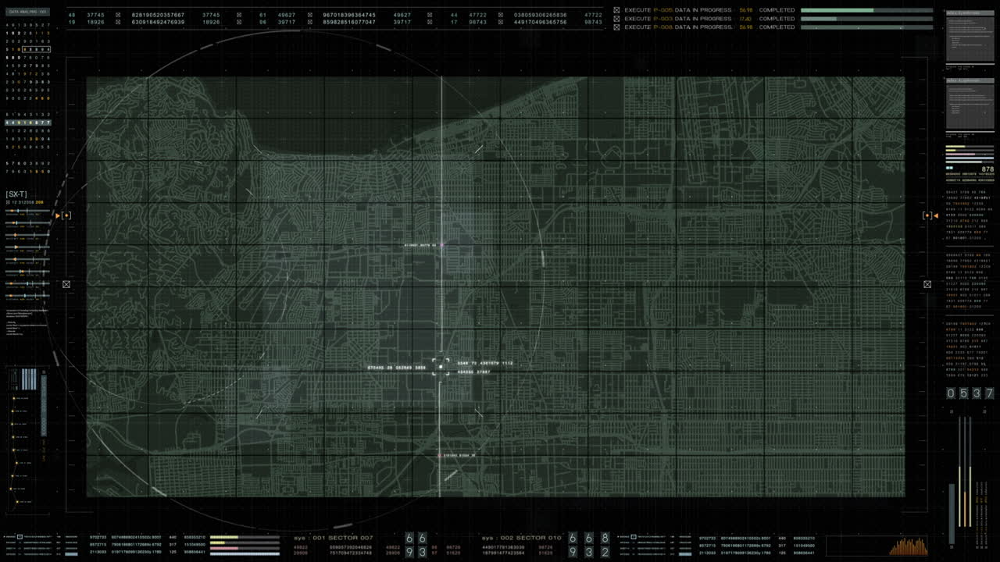Click the crosshair target reticle on map
1000x562 pixels.
coord(441,367)
